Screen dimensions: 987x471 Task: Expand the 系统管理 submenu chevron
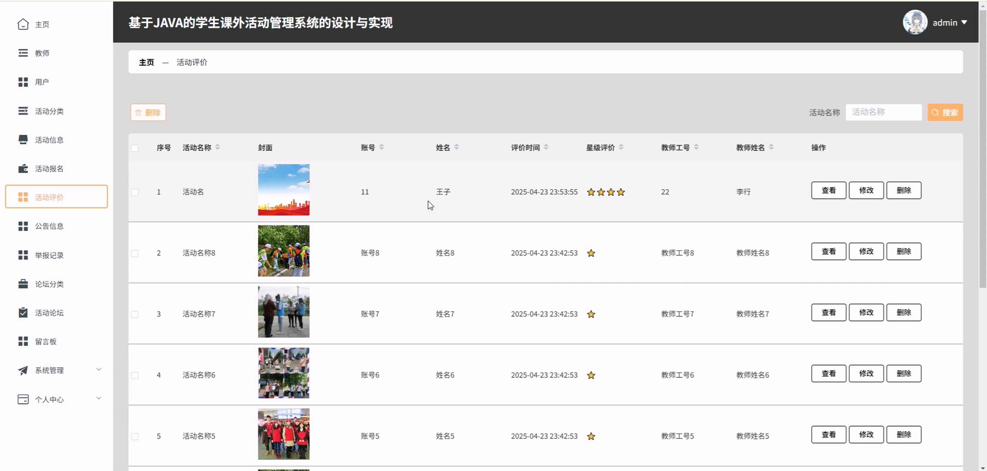98,369
